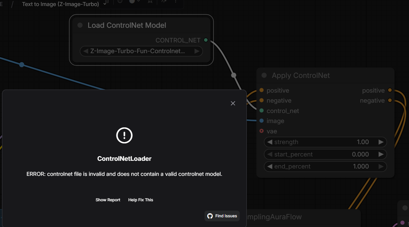This screenshot has width=409, height=227.
Task: Click the negative input port on Apply ControlNet
Action: click(x=261, y=100)
